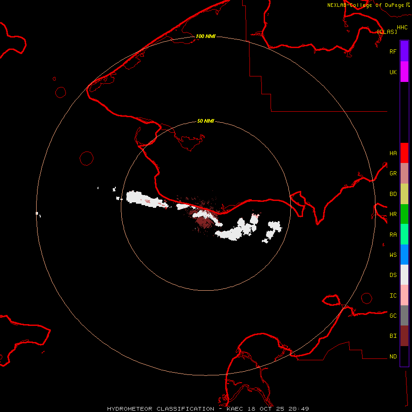Click the DS legend label
The height and width of the screenshot is (412, 412).
click(x=393, y=275)
